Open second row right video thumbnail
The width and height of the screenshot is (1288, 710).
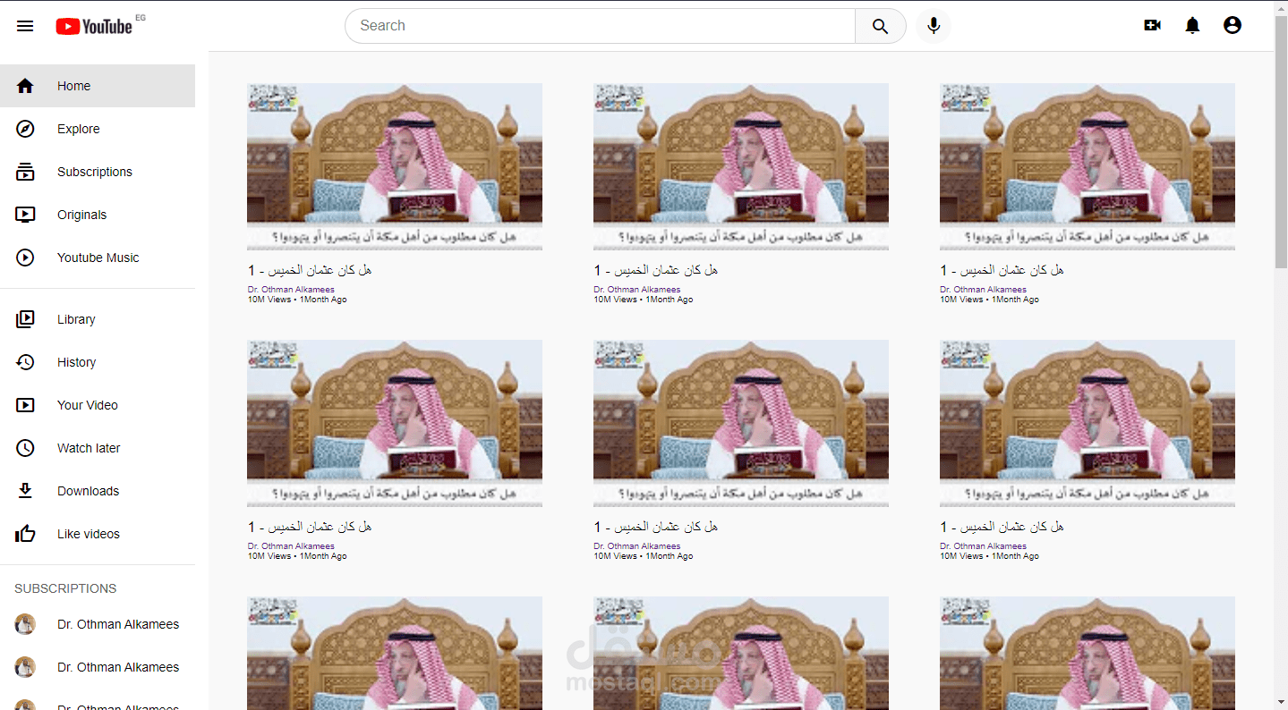[1088, 423]
